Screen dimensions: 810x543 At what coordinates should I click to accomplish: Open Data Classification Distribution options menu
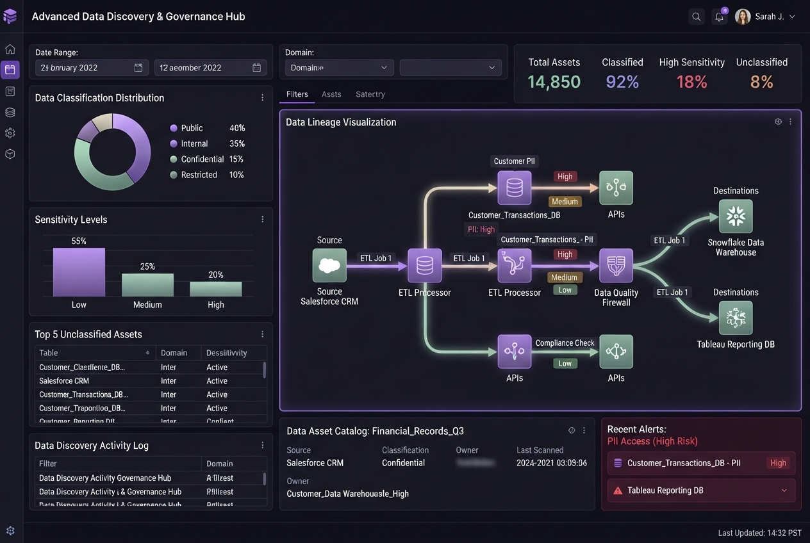click(263, 98)
